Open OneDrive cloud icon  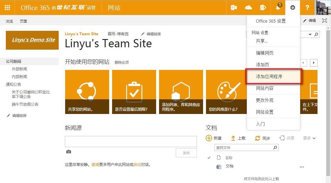click(249, 8)
